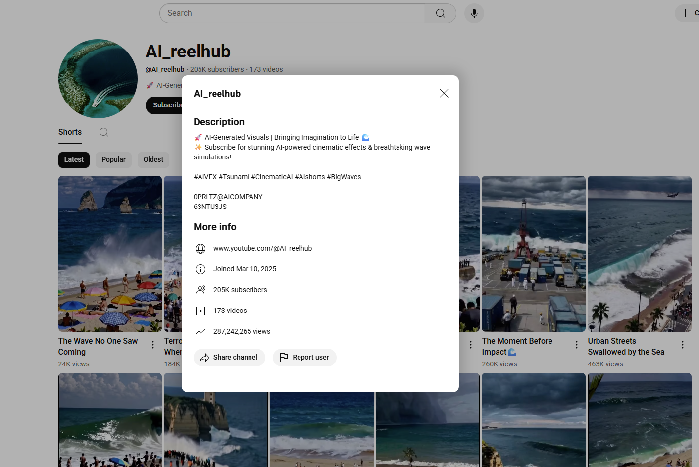
Task: Open options for The Wave No One Saw Coming
Action: pos(153,345)
